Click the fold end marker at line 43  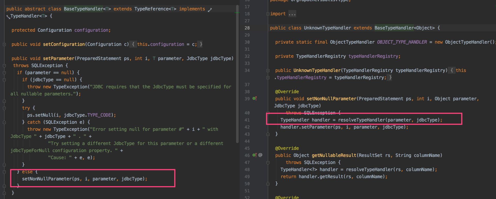point(268,134)
